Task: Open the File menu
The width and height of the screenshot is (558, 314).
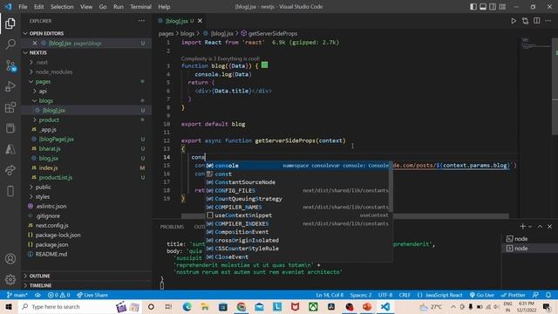Action: pos(23,7)
